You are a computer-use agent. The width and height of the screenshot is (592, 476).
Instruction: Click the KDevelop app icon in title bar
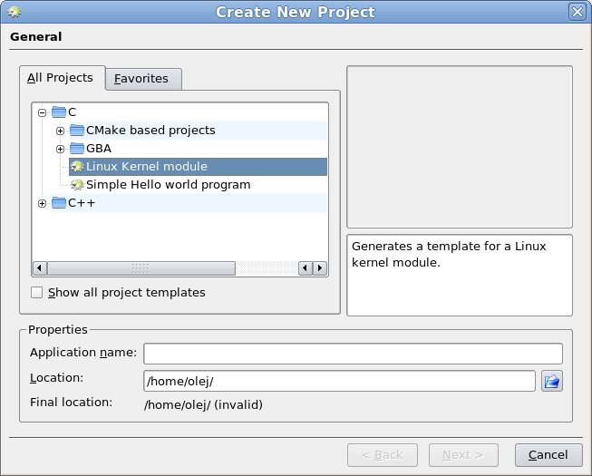pos(15,12)
